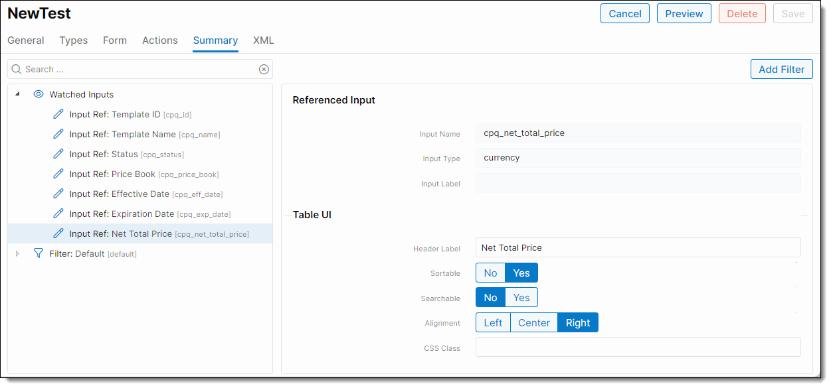Click the Add Filter button
The height and width of the screenshot is (388, 831).
[x=782, y=69]
